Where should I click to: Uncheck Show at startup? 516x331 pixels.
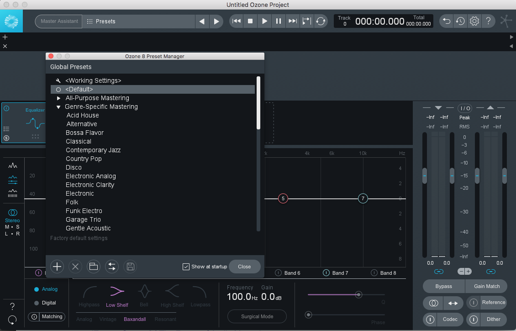[186, 267]
